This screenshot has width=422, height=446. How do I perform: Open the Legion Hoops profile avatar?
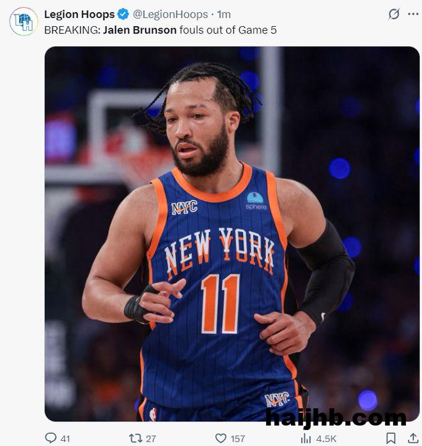pyautogui.click(x=24, y=22)
